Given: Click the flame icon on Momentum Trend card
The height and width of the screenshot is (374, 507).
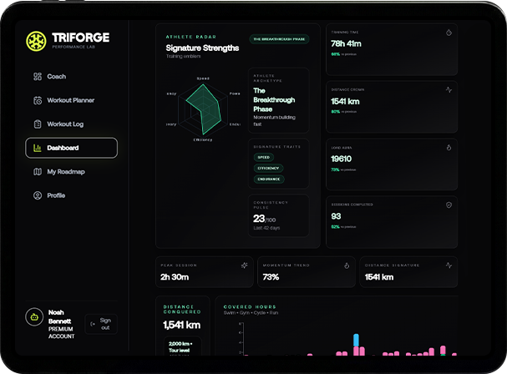Looking at the screenshot, I should tap(347, 265).
